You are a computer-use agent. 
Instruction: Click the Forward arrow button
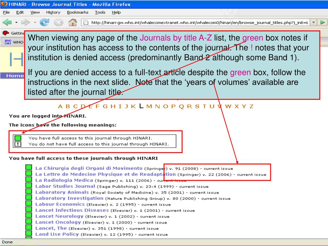[26, 22]
